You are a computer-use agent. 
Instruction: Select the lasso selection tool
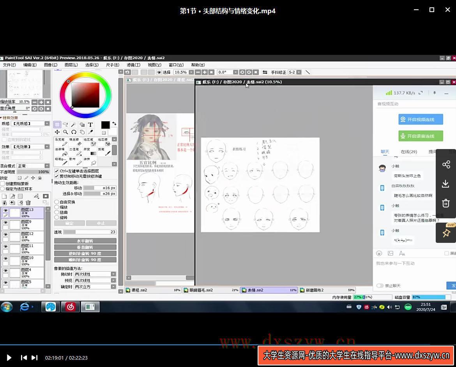(65, 125)
